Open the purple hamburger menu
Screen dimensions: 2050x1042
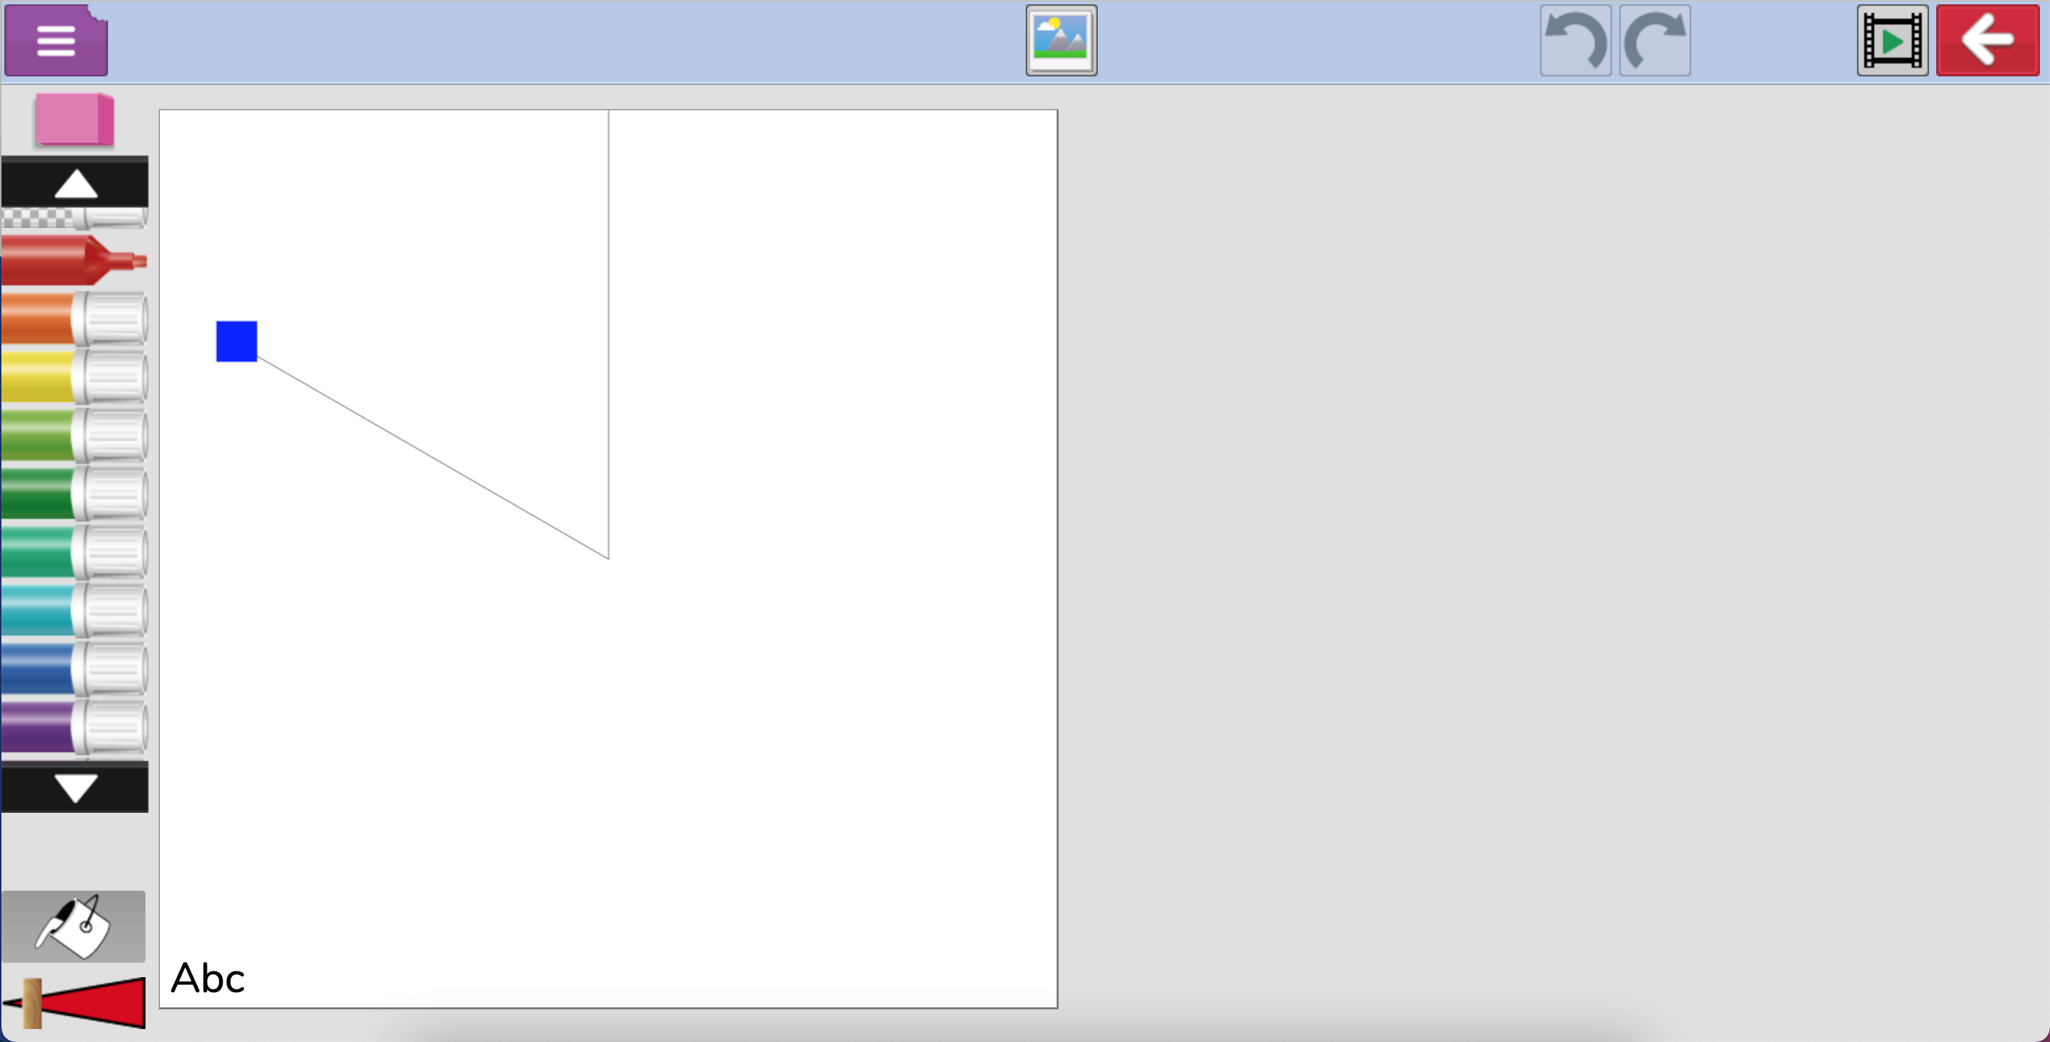pos(55,40)
